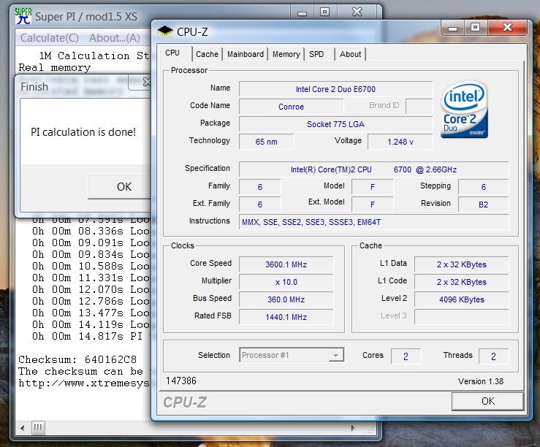Maximize the Super PI window

(x=324, y=12)
